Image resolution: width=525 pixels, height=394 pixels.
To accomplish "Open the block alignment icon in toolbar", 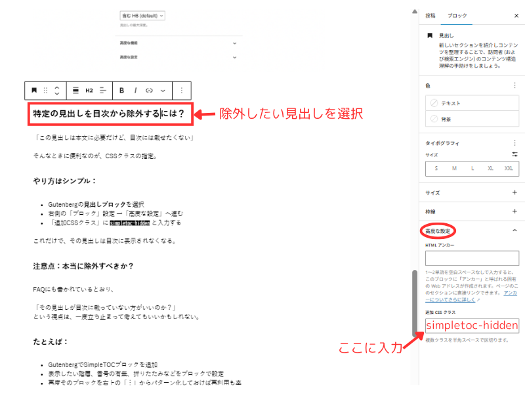I will [x=75, y=91].
